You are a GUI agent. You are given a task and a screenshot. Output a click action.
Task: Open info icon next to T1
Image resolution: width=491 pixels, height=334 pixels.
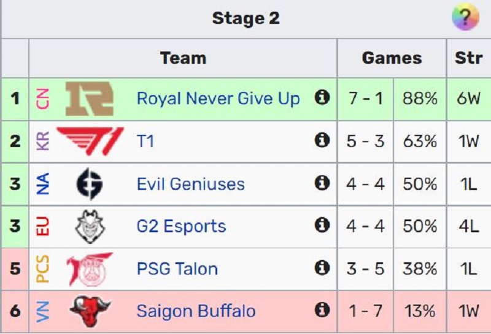[x=322, y=140]
